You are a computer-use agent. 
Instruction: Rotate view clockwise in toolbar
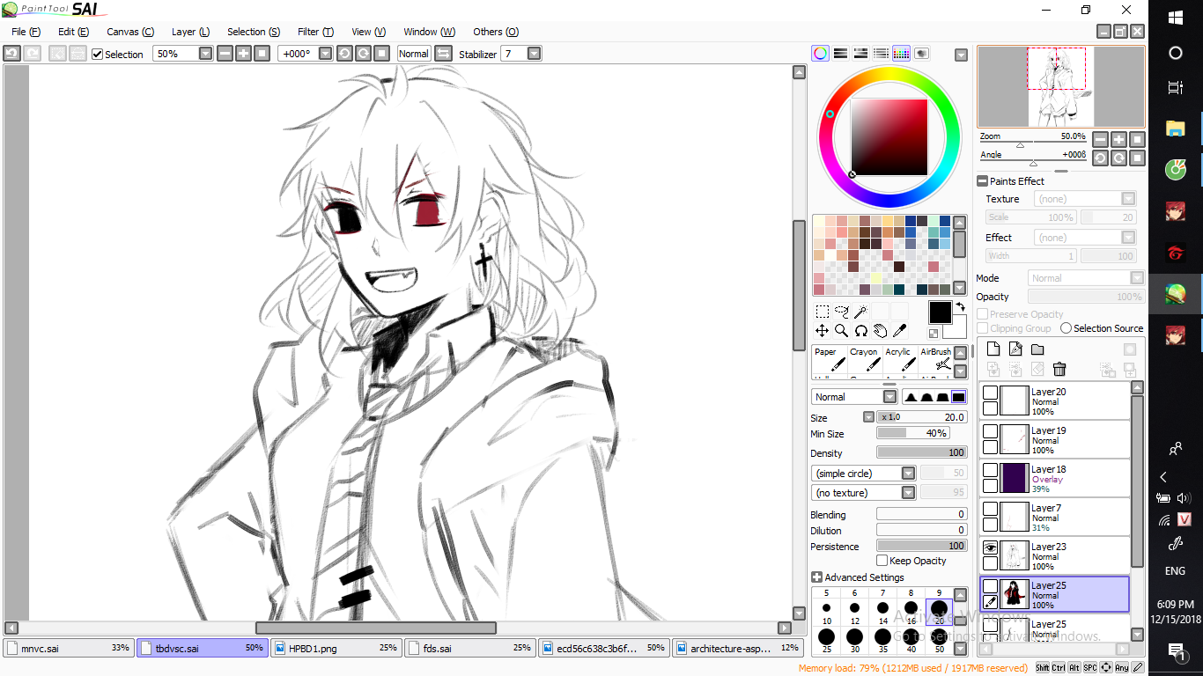pos(363,54)
